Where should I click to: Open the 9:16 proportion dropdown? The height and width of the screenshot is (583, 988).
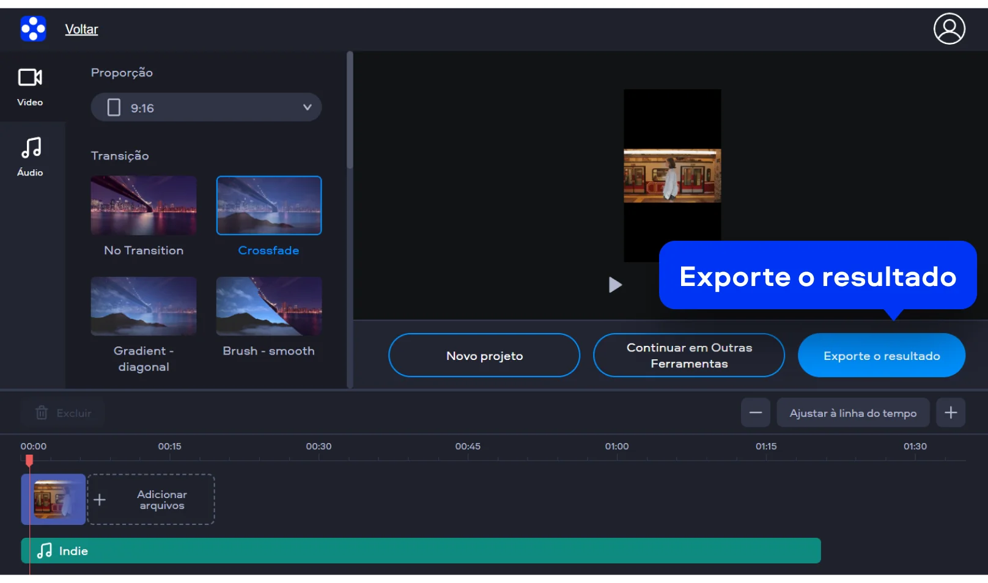(x=205, y=108)
